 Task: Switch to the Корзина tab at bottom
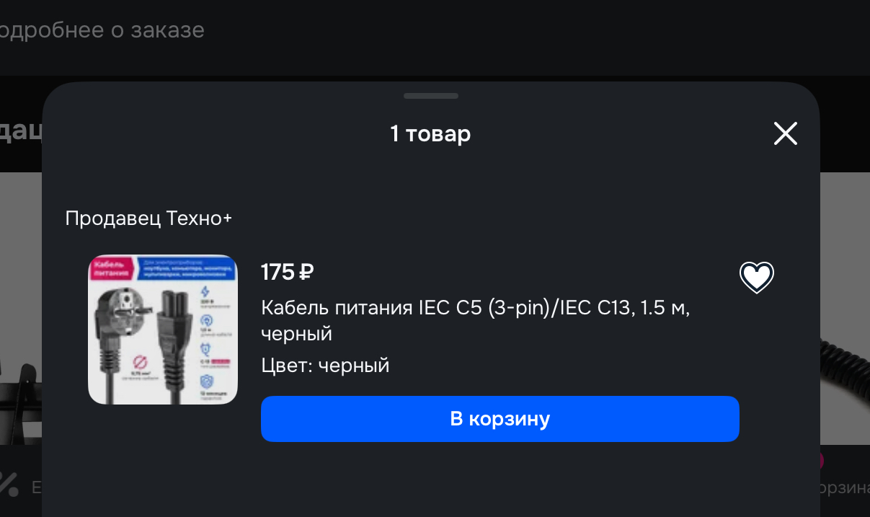[845, 488]
